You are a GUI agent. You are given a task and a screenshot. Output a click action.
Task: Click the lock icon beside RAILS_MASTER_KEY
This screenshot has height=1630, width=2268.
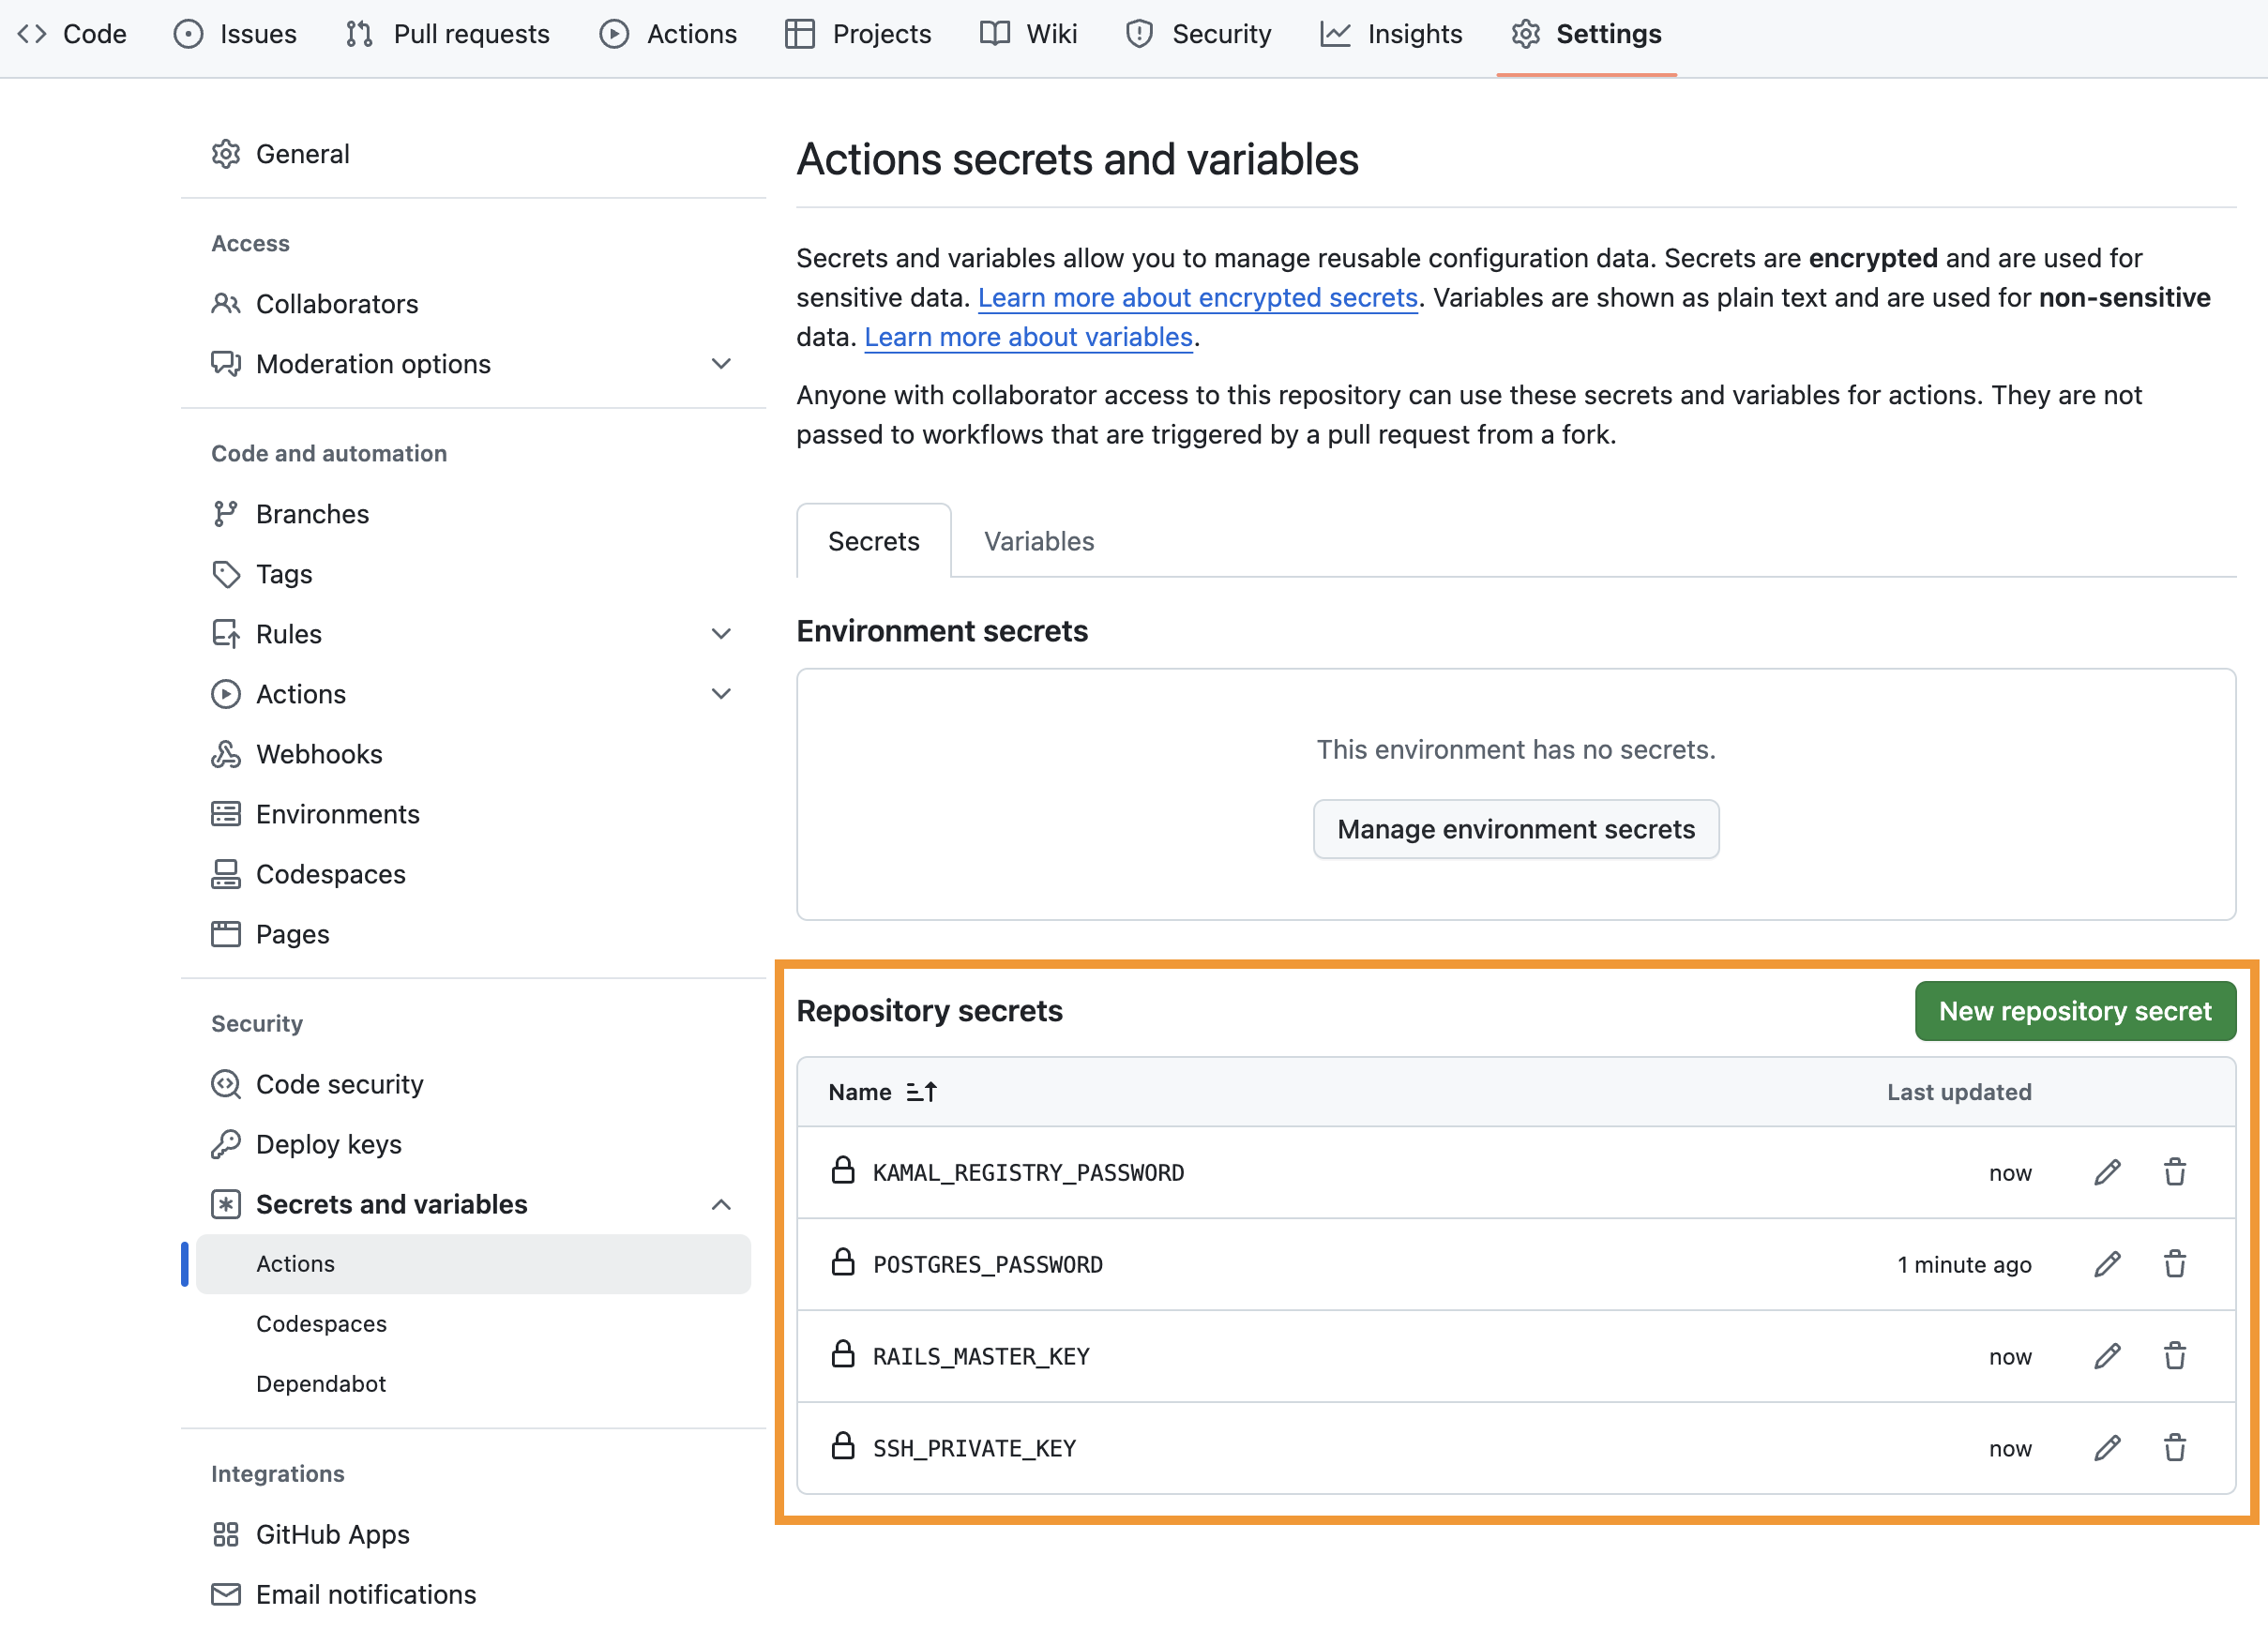click(843, 1354)
